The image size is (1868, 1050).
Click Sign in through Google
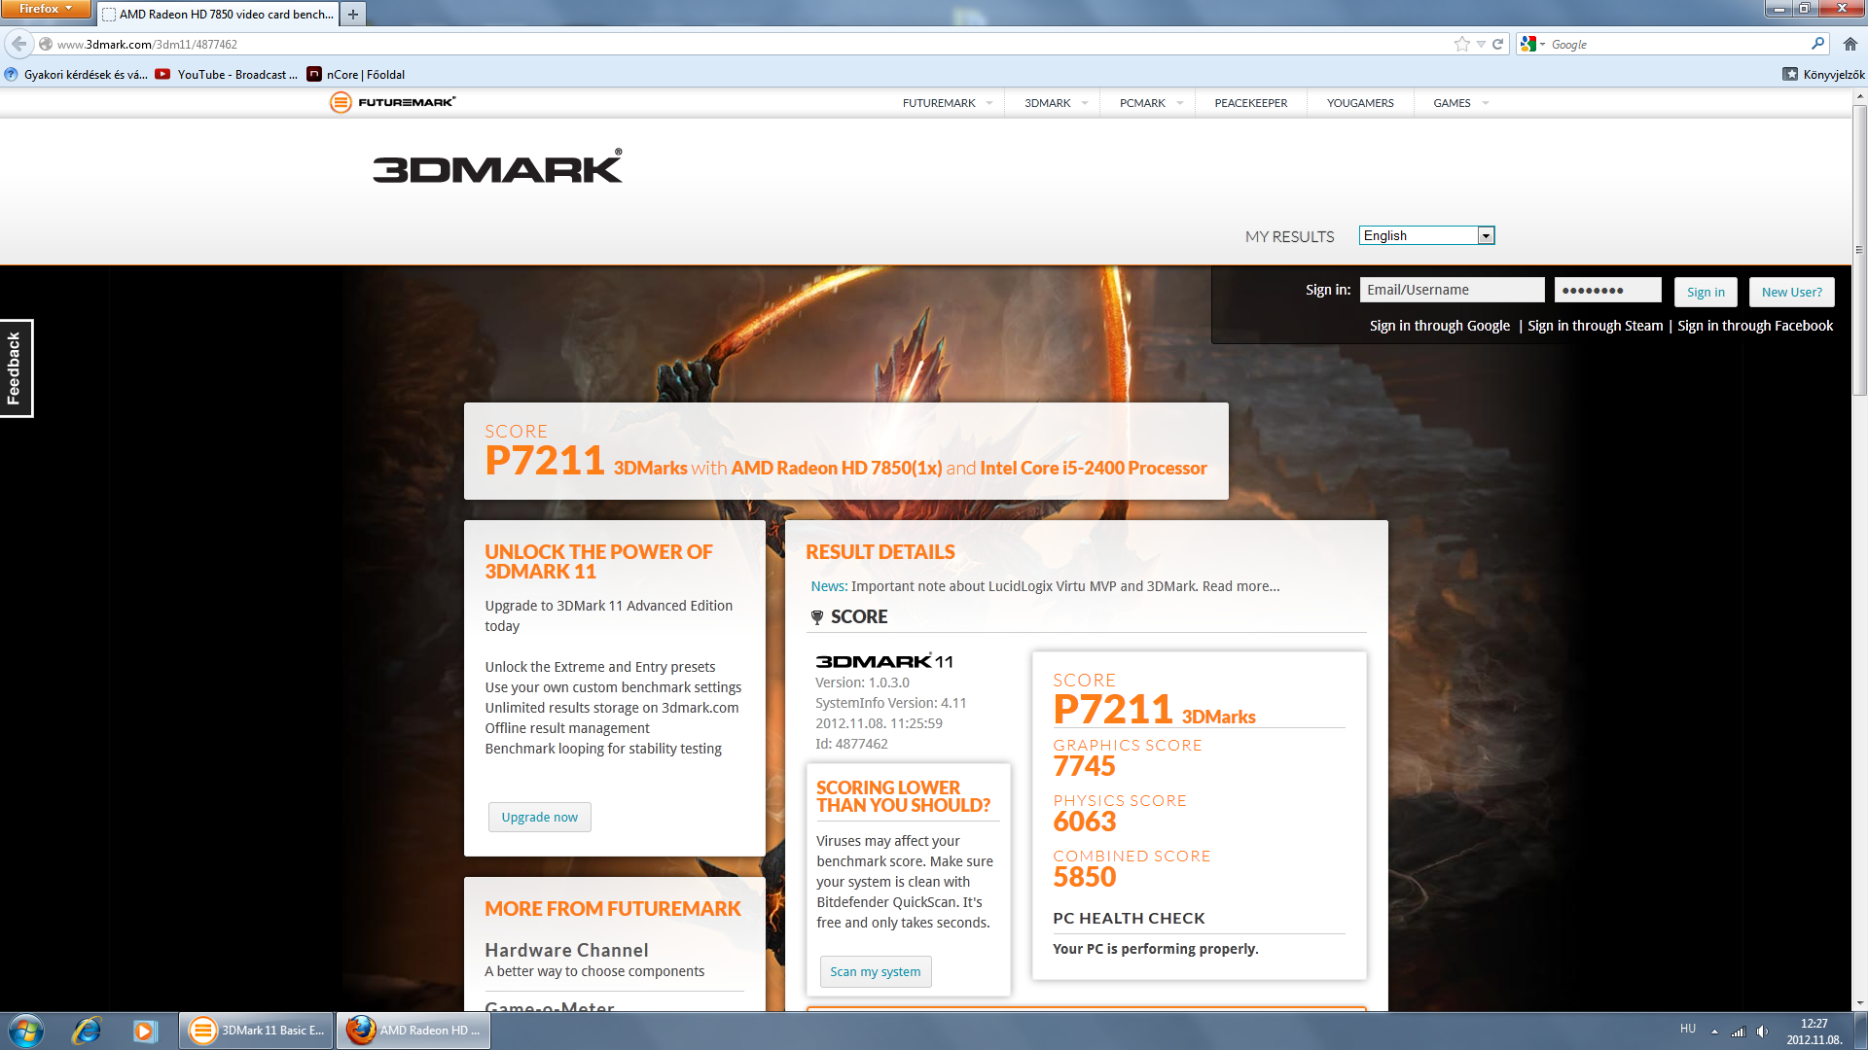[1439, 326]
